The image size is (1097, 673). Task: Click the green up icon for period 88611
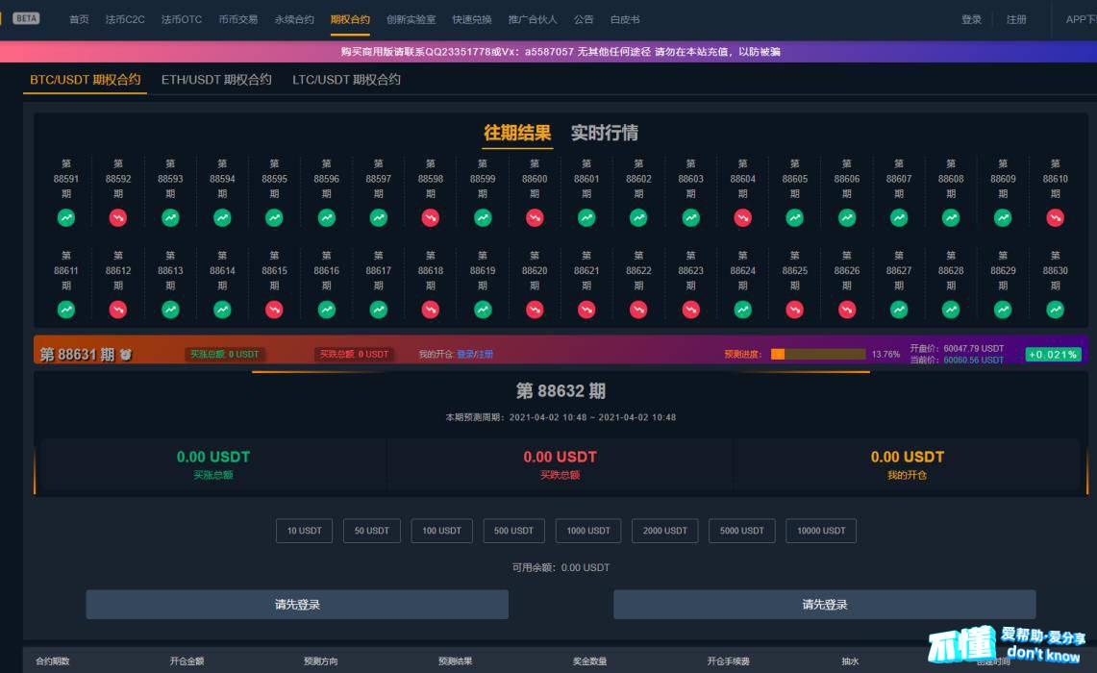66,310
